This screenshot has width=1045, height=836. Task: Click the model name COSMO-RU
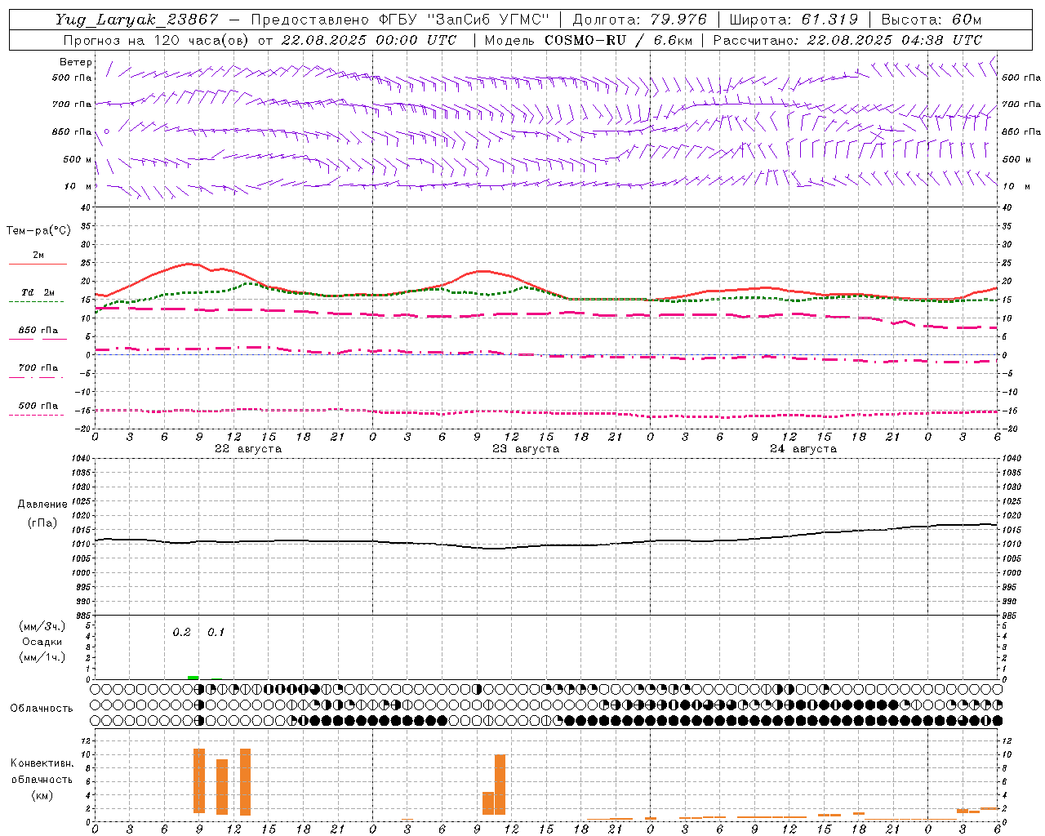pyautogui.click(x=585, y=40)
